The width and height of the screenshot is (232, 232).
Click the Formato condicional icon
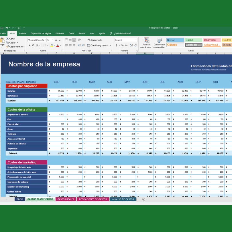click(x=146, y=40)
